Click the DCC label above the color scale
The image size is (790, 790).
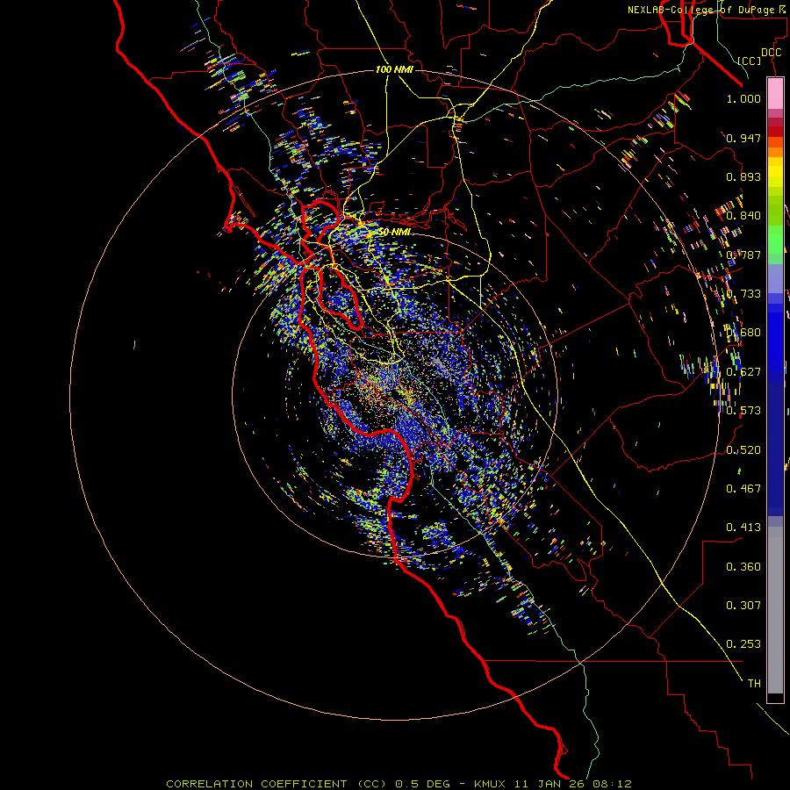coord(771,53)
